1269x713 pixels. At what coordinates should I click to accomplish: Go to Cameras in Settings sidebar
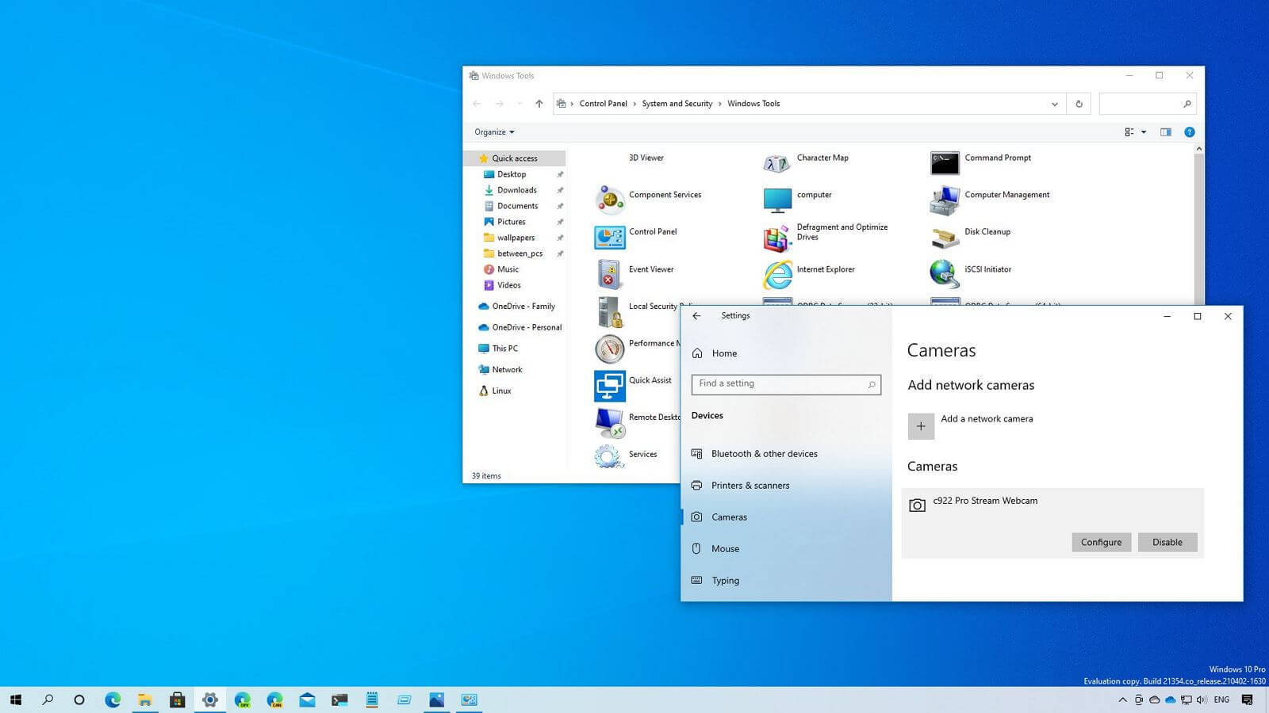[728, 517]
